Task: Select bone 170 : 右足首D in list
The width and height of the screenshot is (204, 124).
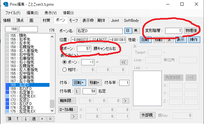Action: (27, 92)
